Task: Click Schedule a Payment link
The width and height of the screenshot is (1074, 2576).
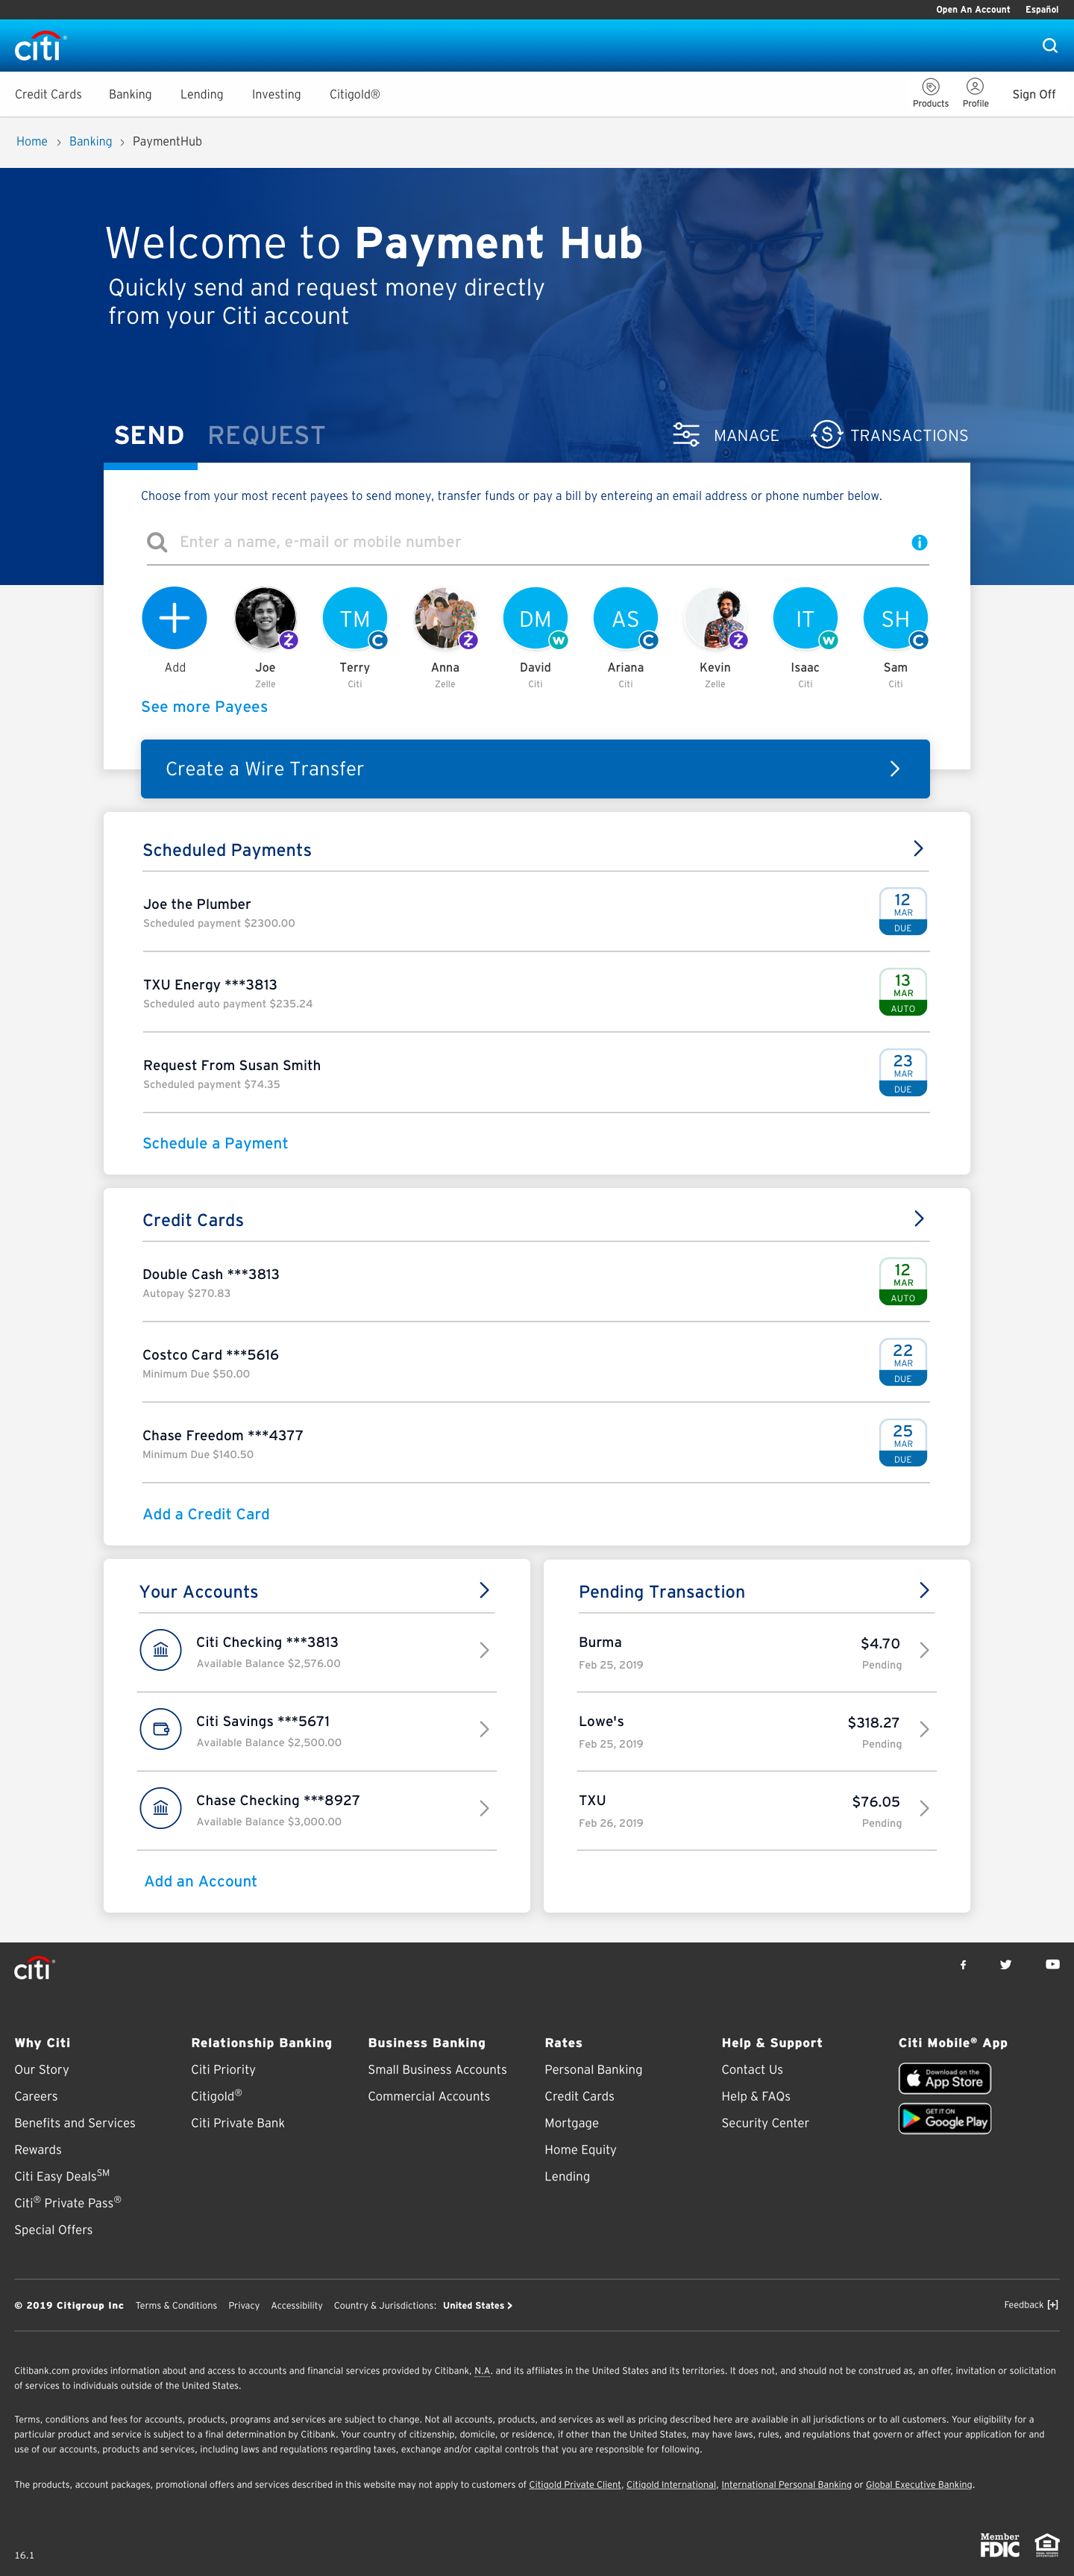Action: pos(215,1143)
